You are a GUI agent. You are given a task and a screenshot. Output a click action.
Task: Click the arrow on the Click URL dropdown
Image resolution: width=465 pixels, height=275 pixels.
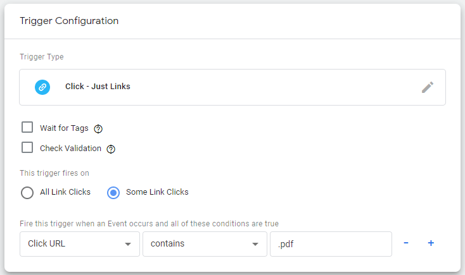tap(128, 244)
